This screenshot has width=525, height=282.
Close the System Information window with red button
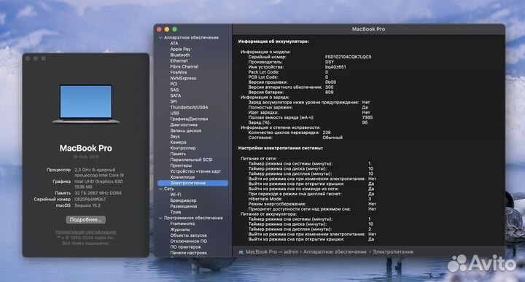pyautogui.click(x=159, y=29)
